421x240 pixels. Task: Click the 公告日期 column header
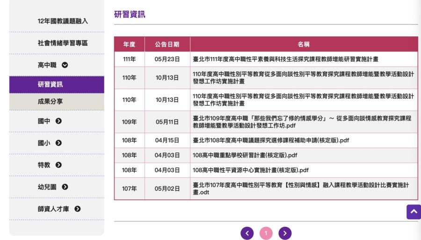click(167, 45)
